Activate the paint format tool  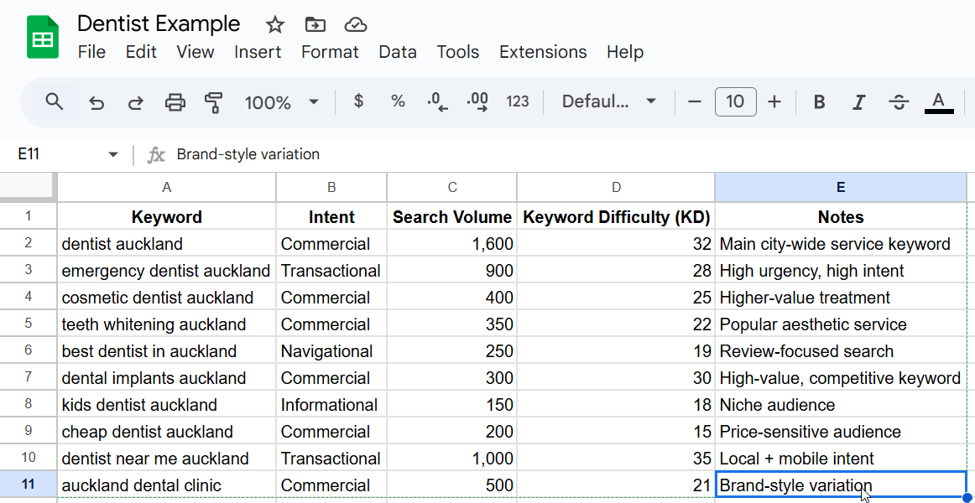tap(214, 101)
